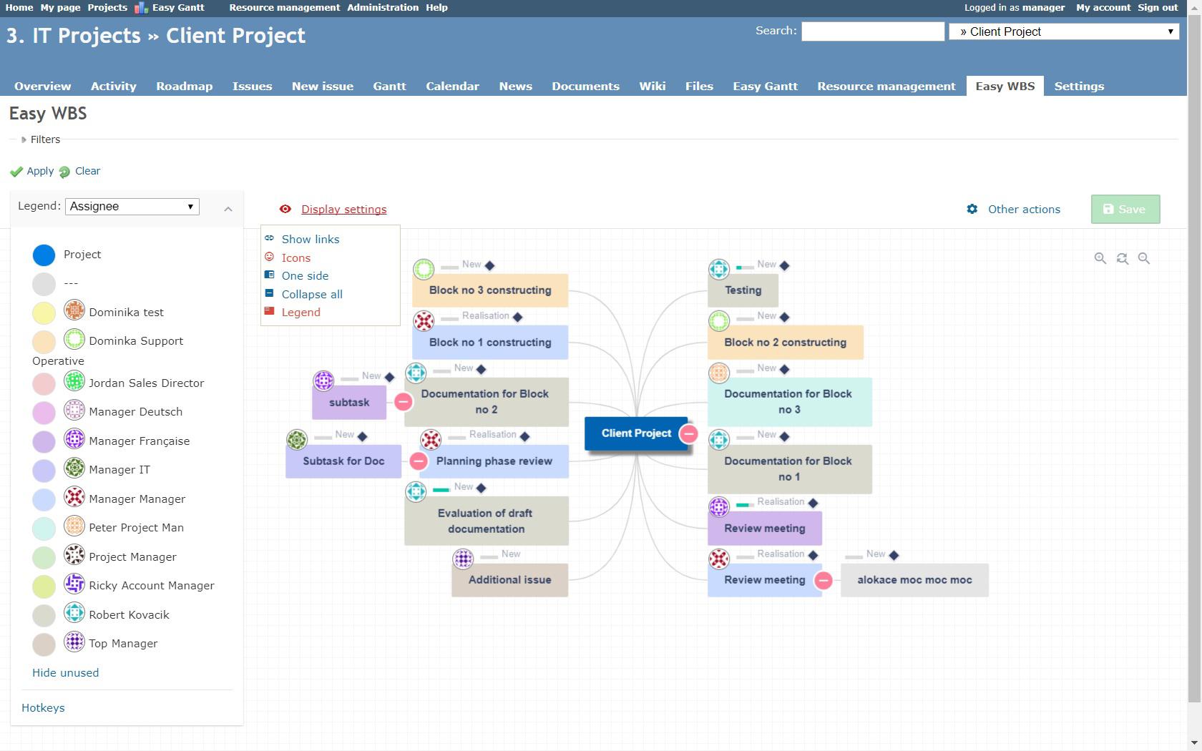Toggle Show links option
This screenshot has width=1202, height=751.
pyautogui.click(x=310, y=239)
